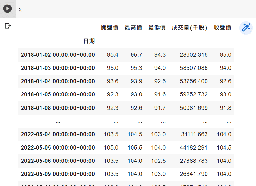
Task: Click volume value 27888.783 in 2022-05-06 row
Action: click(194, 161)
